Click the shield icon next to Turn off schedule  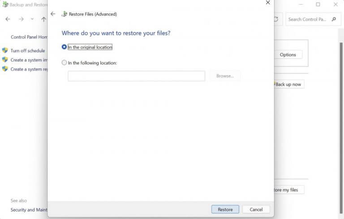pos(5,51)
